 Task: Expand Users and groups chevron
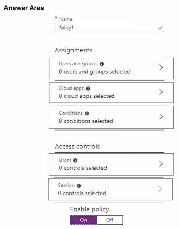pyautogui.click(x=161, y=67)
